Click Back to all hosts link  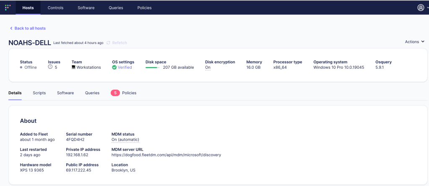pos(30,28)
